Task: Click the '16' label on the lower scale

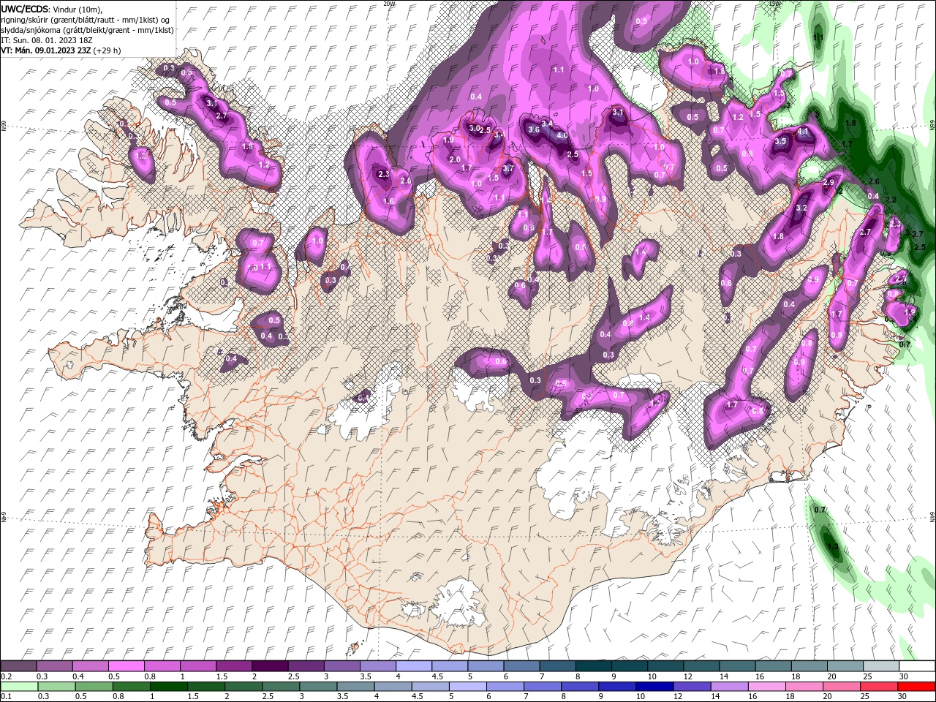Action: 752,697
